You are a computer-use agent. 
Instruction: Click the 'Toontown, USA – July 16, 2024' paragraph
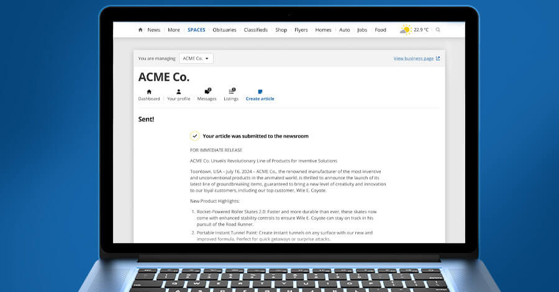pos(288,181)
